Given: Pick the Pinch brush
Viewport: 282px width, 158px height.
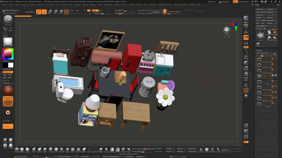Looking at the screenshot, I should click(x=51, y=150).
